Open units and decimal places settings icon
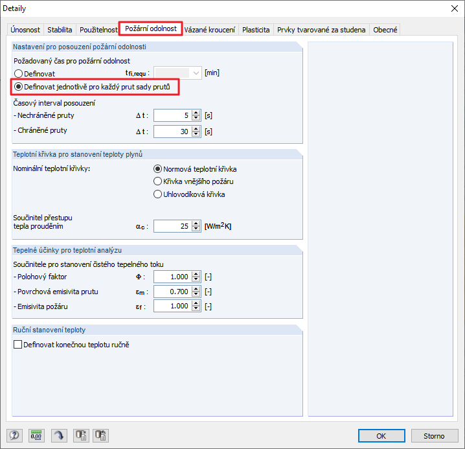465x449 pixels. pyautogui.click(x=36, y=435)
